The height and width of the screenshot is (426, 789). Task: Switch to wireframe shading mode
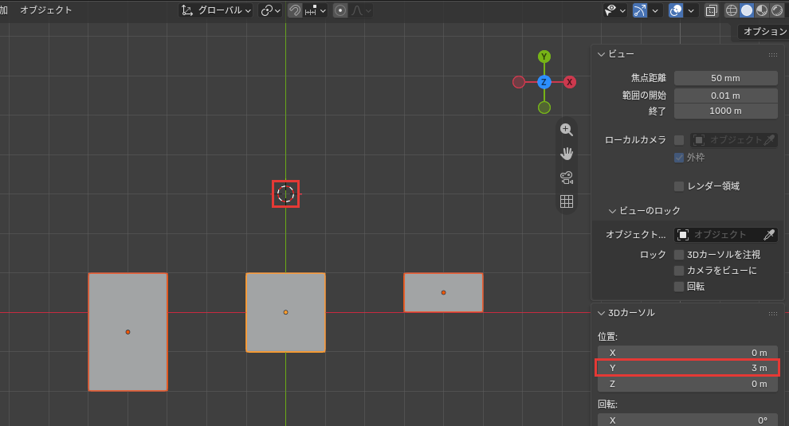click(x=731, y=10)
